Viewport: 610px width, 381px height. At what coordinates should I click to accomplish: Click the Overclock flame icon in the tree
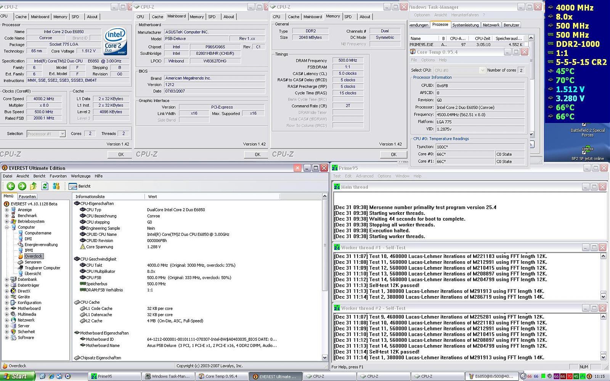pos(21,256)
